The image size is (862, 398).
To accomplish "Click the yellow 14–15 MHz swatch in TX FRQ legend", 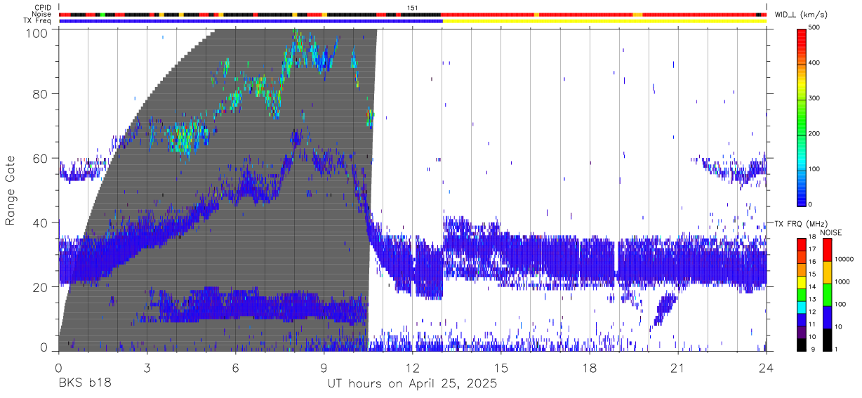I will coord(801,281).
